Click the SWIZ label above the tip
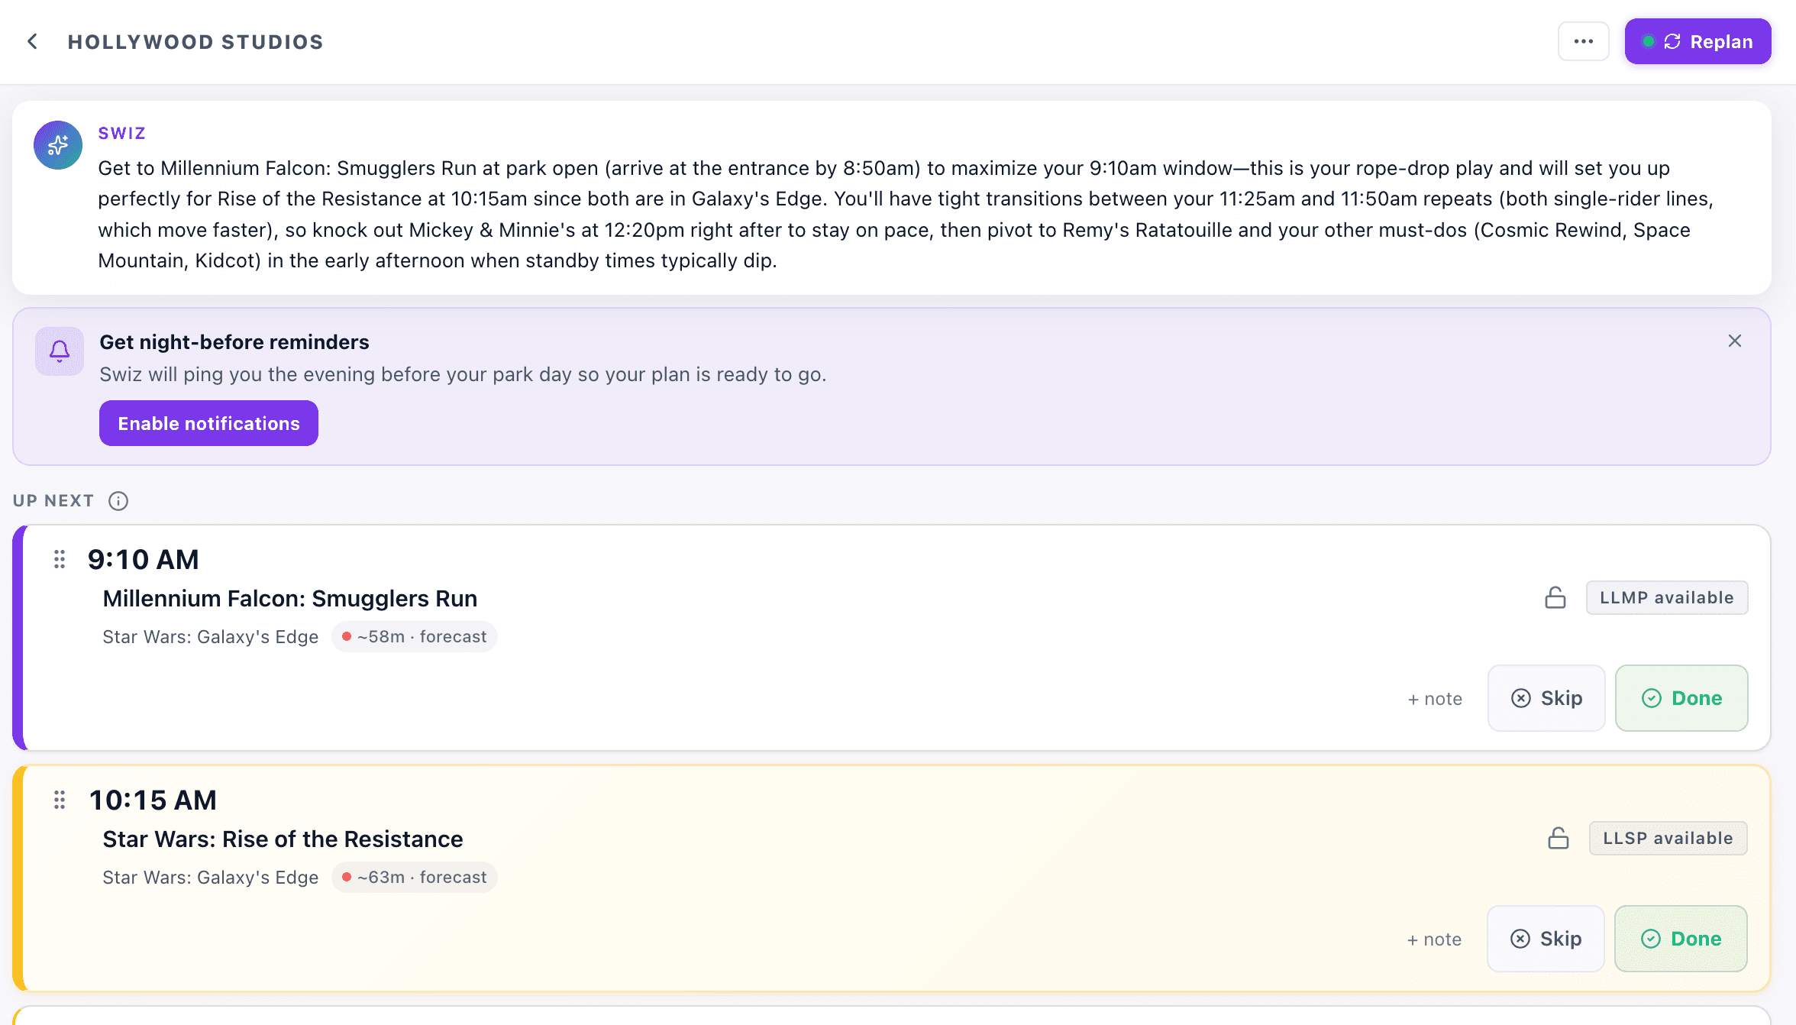The width and height of the screenshot is (1796, 1025). 122,133
